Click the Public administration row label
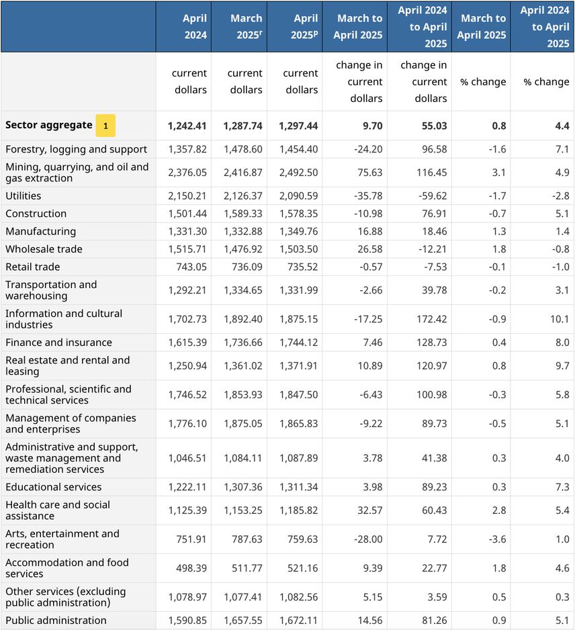Screen dimensions: 575x630 point(56,621)
